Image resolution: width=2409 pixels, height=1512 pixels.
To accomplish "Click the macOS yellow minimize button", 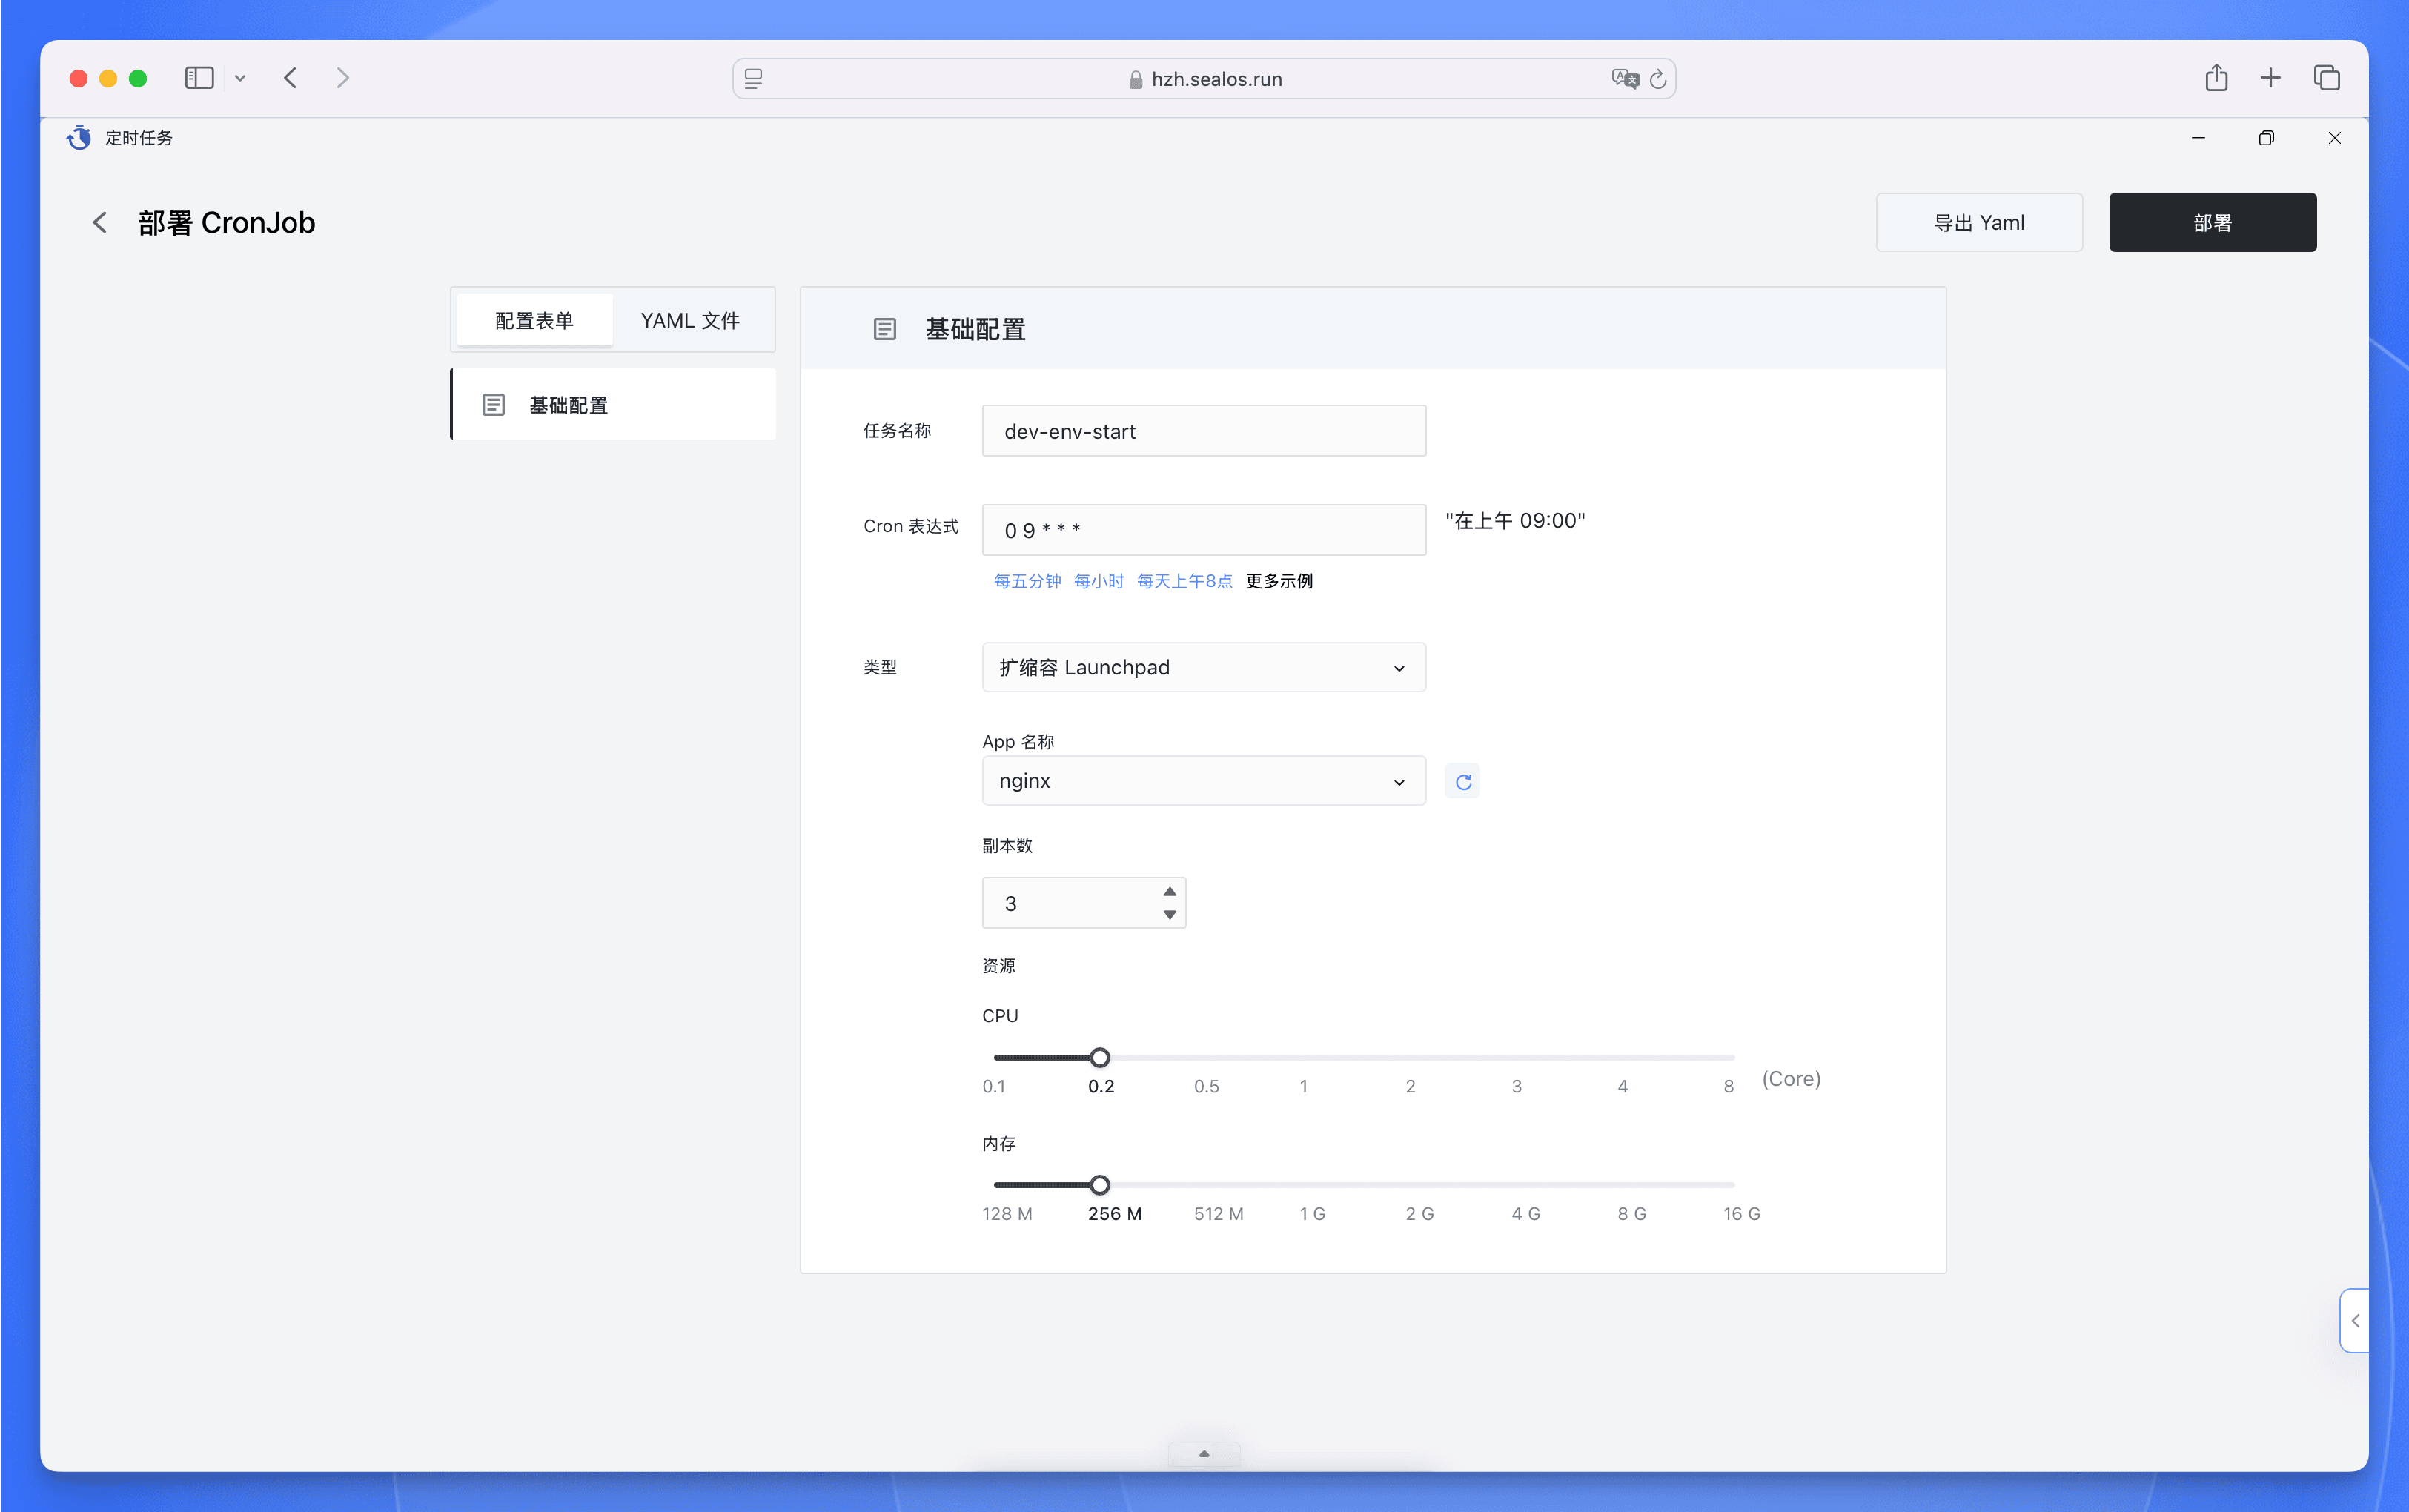I will pos(108,78).
